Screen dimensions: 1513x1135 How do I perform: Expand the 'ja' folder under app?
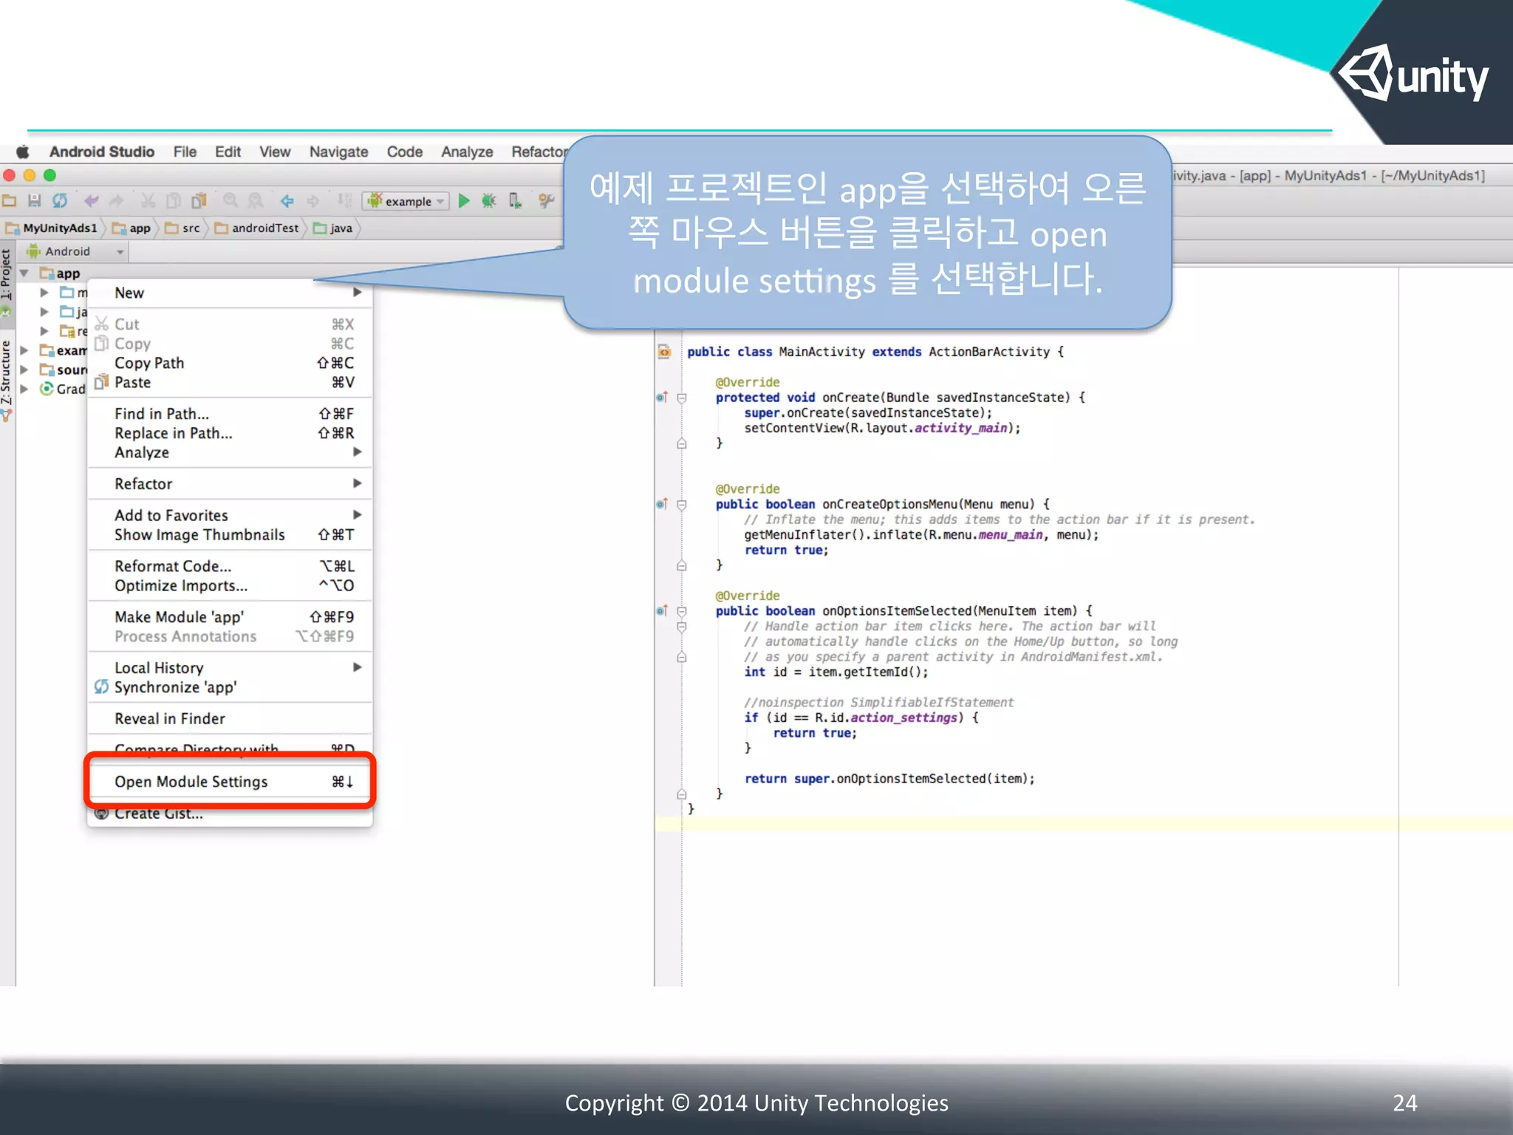click(44, 312)
